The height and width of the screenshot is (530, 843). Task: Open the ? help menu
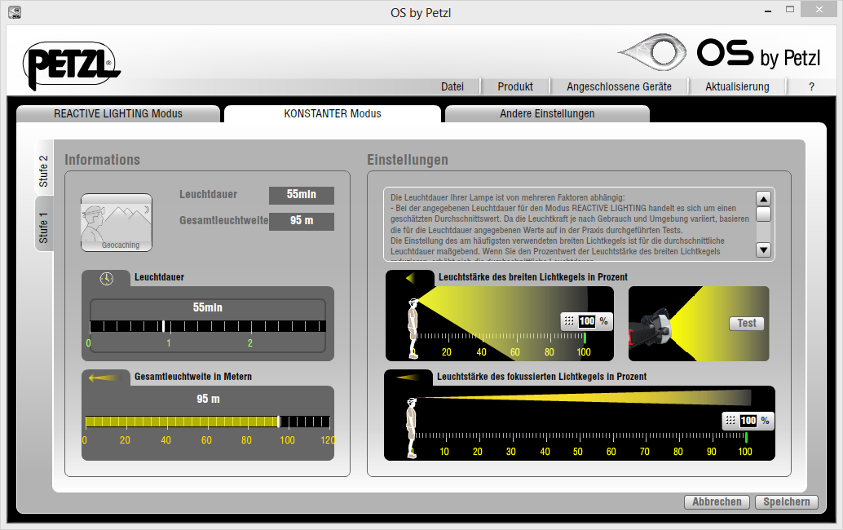[811, 86]
